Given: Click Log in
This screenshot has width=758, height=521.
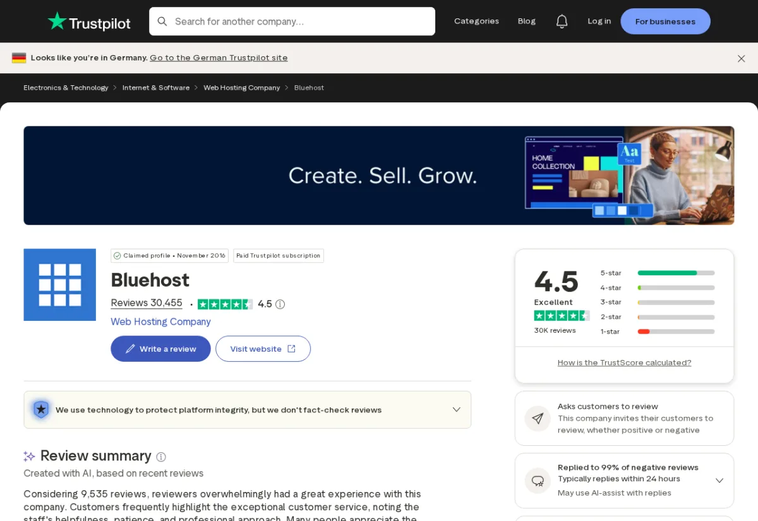Looking at the screenshot, I should click(599, 21).
